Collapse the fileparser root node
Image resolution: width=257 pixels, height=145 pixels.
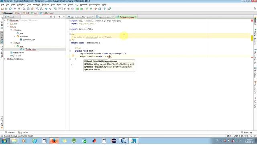tap(5, 21)
